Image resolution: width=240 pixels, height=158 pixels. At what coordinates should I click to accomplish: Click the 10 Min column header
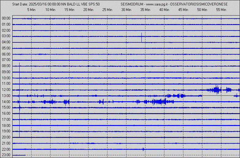point(50,10)
